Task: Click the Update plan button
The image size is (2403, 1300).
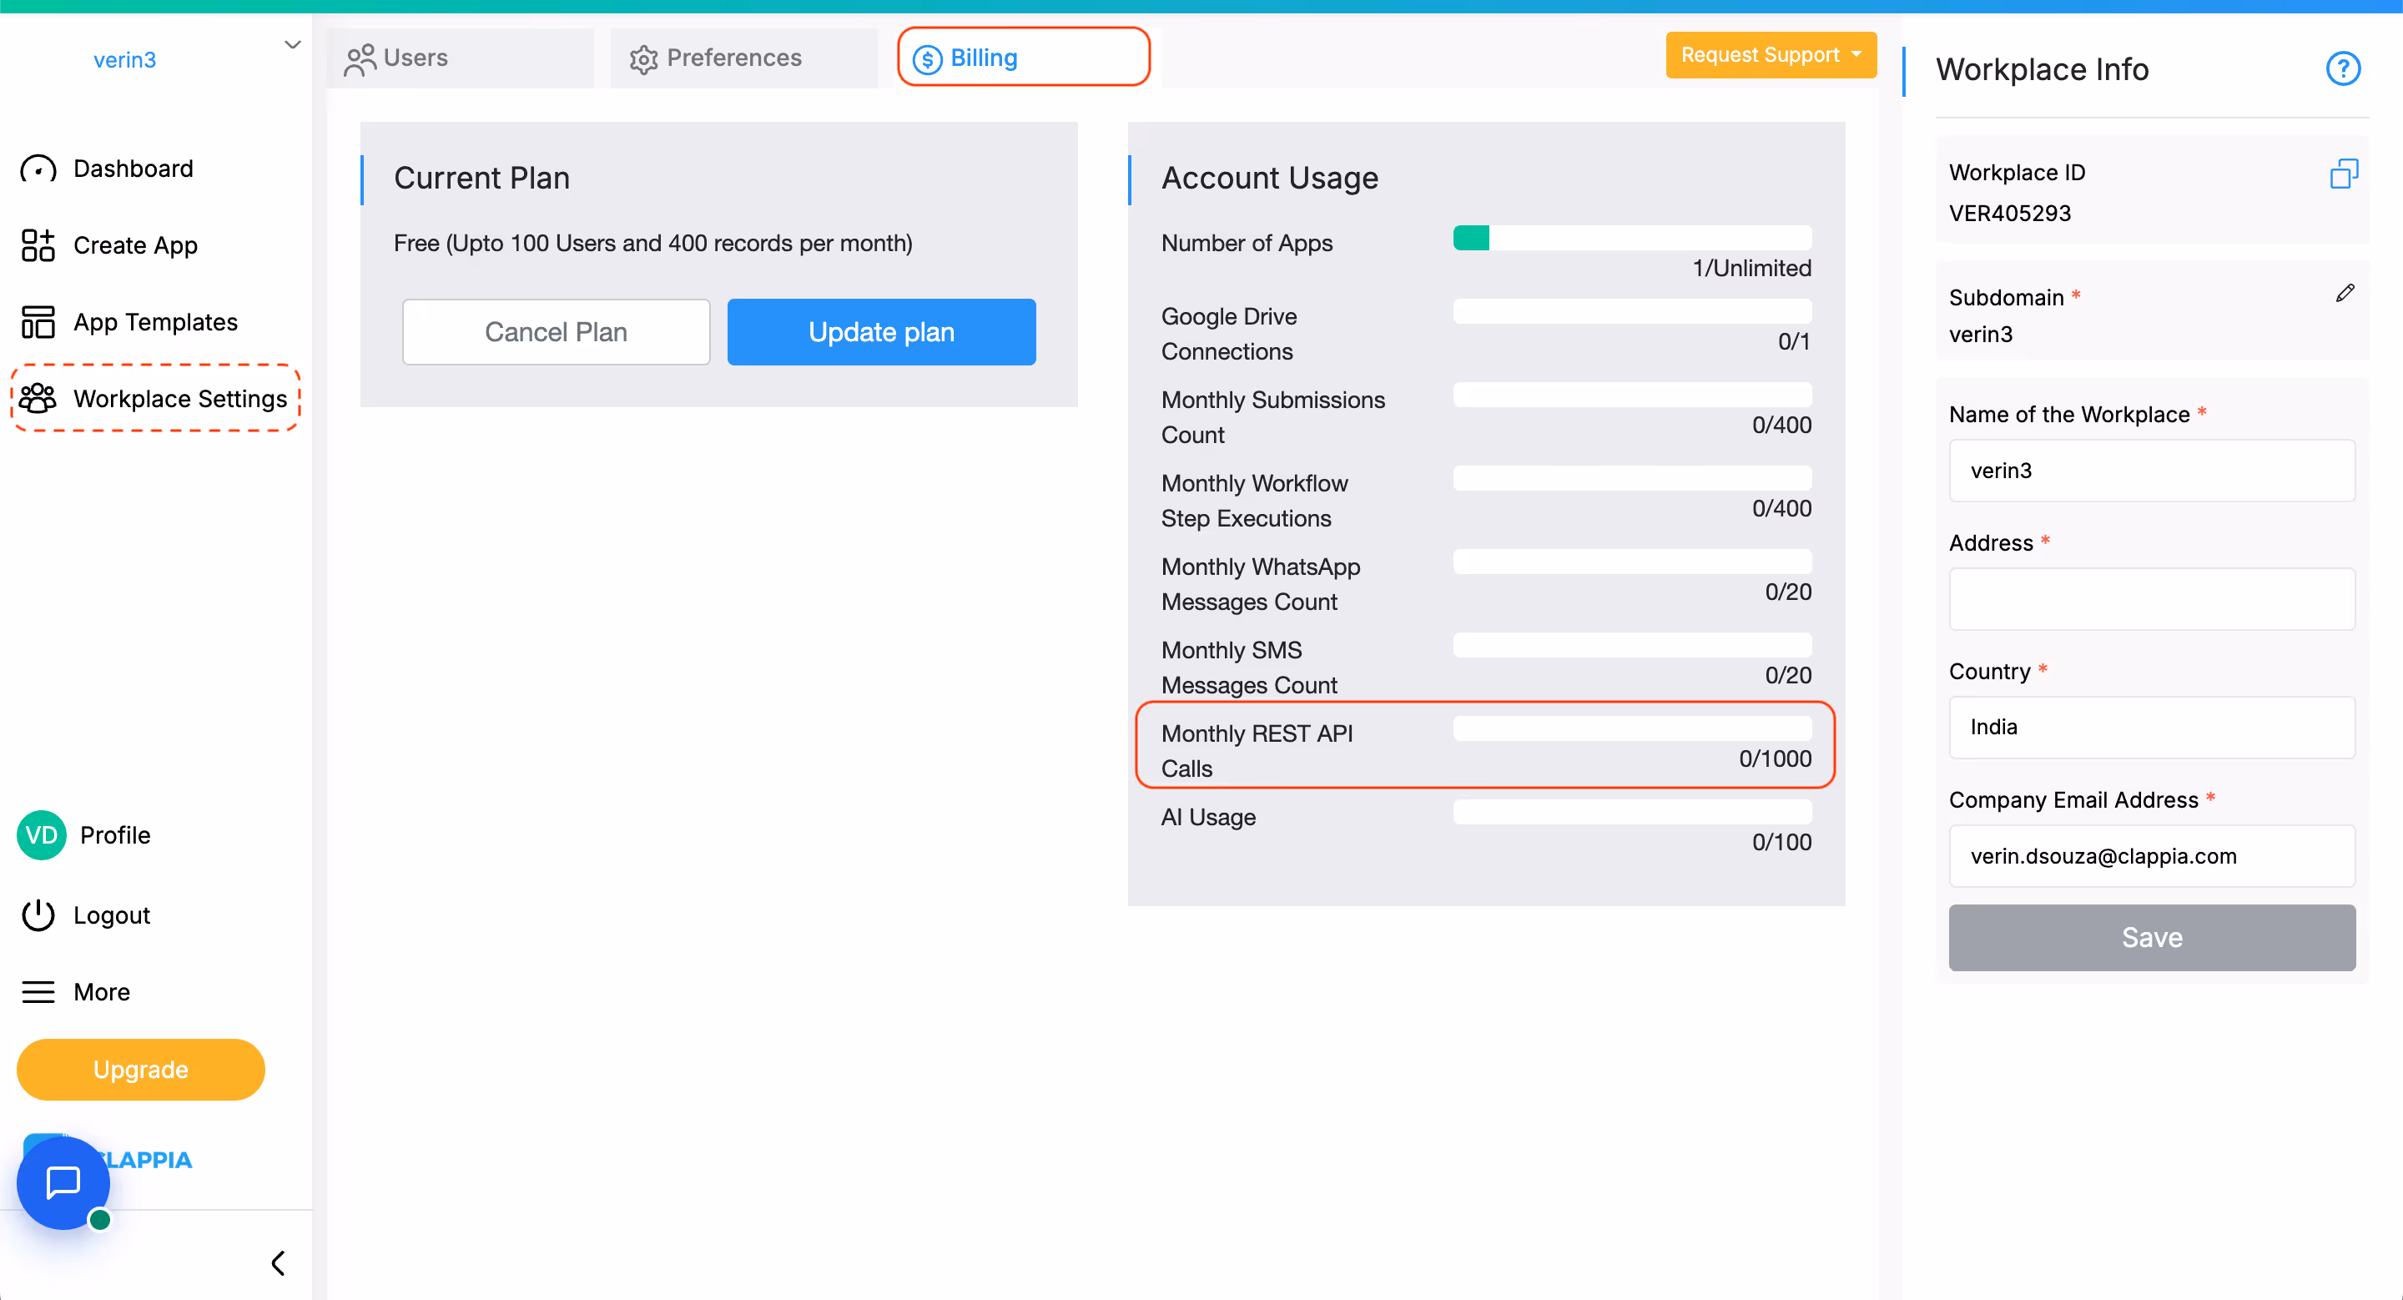Action: tap(880, 332)
